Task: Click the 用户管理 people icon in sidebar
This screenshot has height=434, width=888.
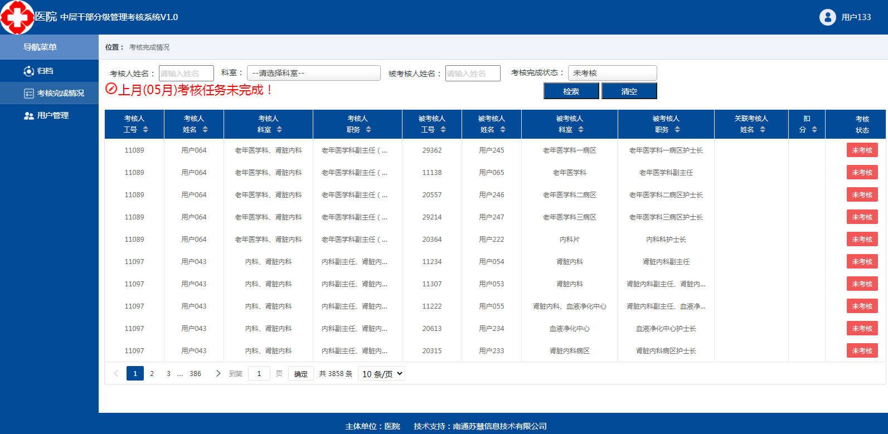Action: click(x=29, y=116)
